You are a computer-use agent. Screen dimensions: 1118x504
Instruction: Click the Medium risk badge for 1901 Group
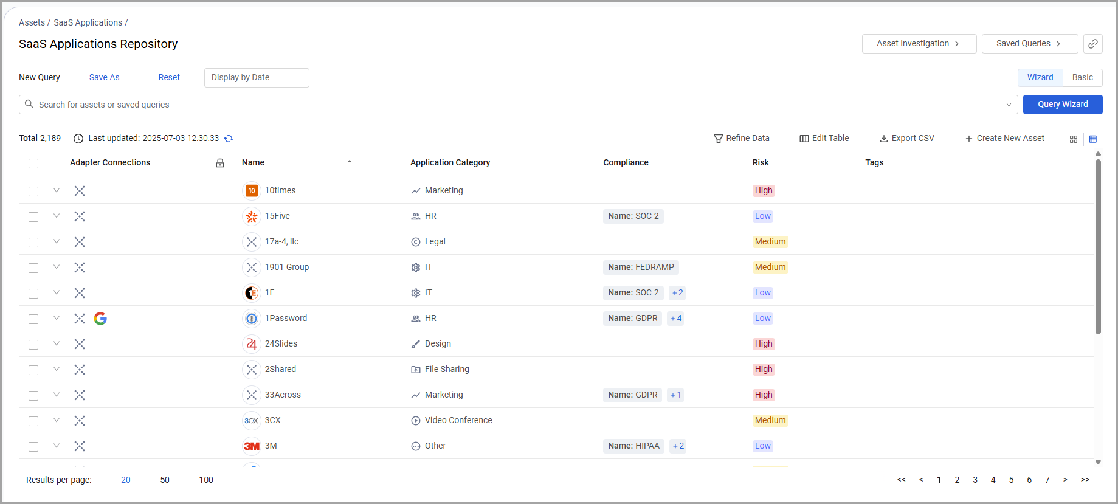pyautogui.click(x=770, y=268)
